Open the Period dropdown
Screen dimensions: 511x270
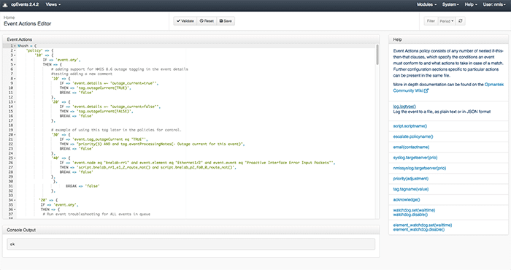pyautogui.click(x=447, y=21)
